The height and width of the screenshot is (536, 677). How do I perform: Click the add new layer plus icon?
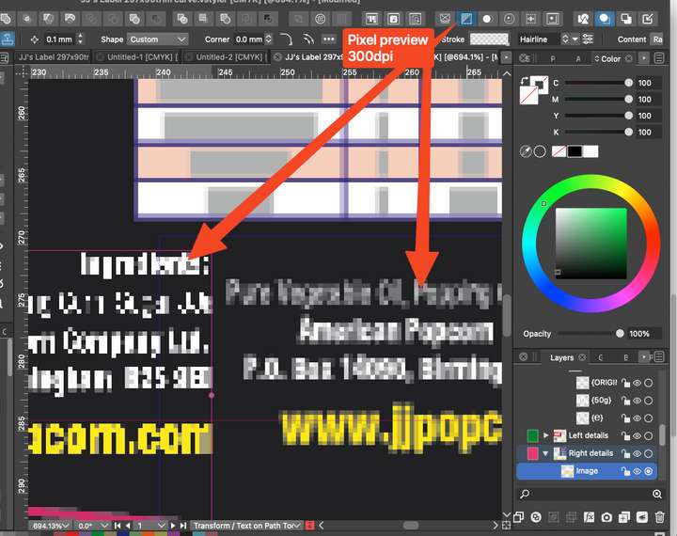tap(624, 517)
